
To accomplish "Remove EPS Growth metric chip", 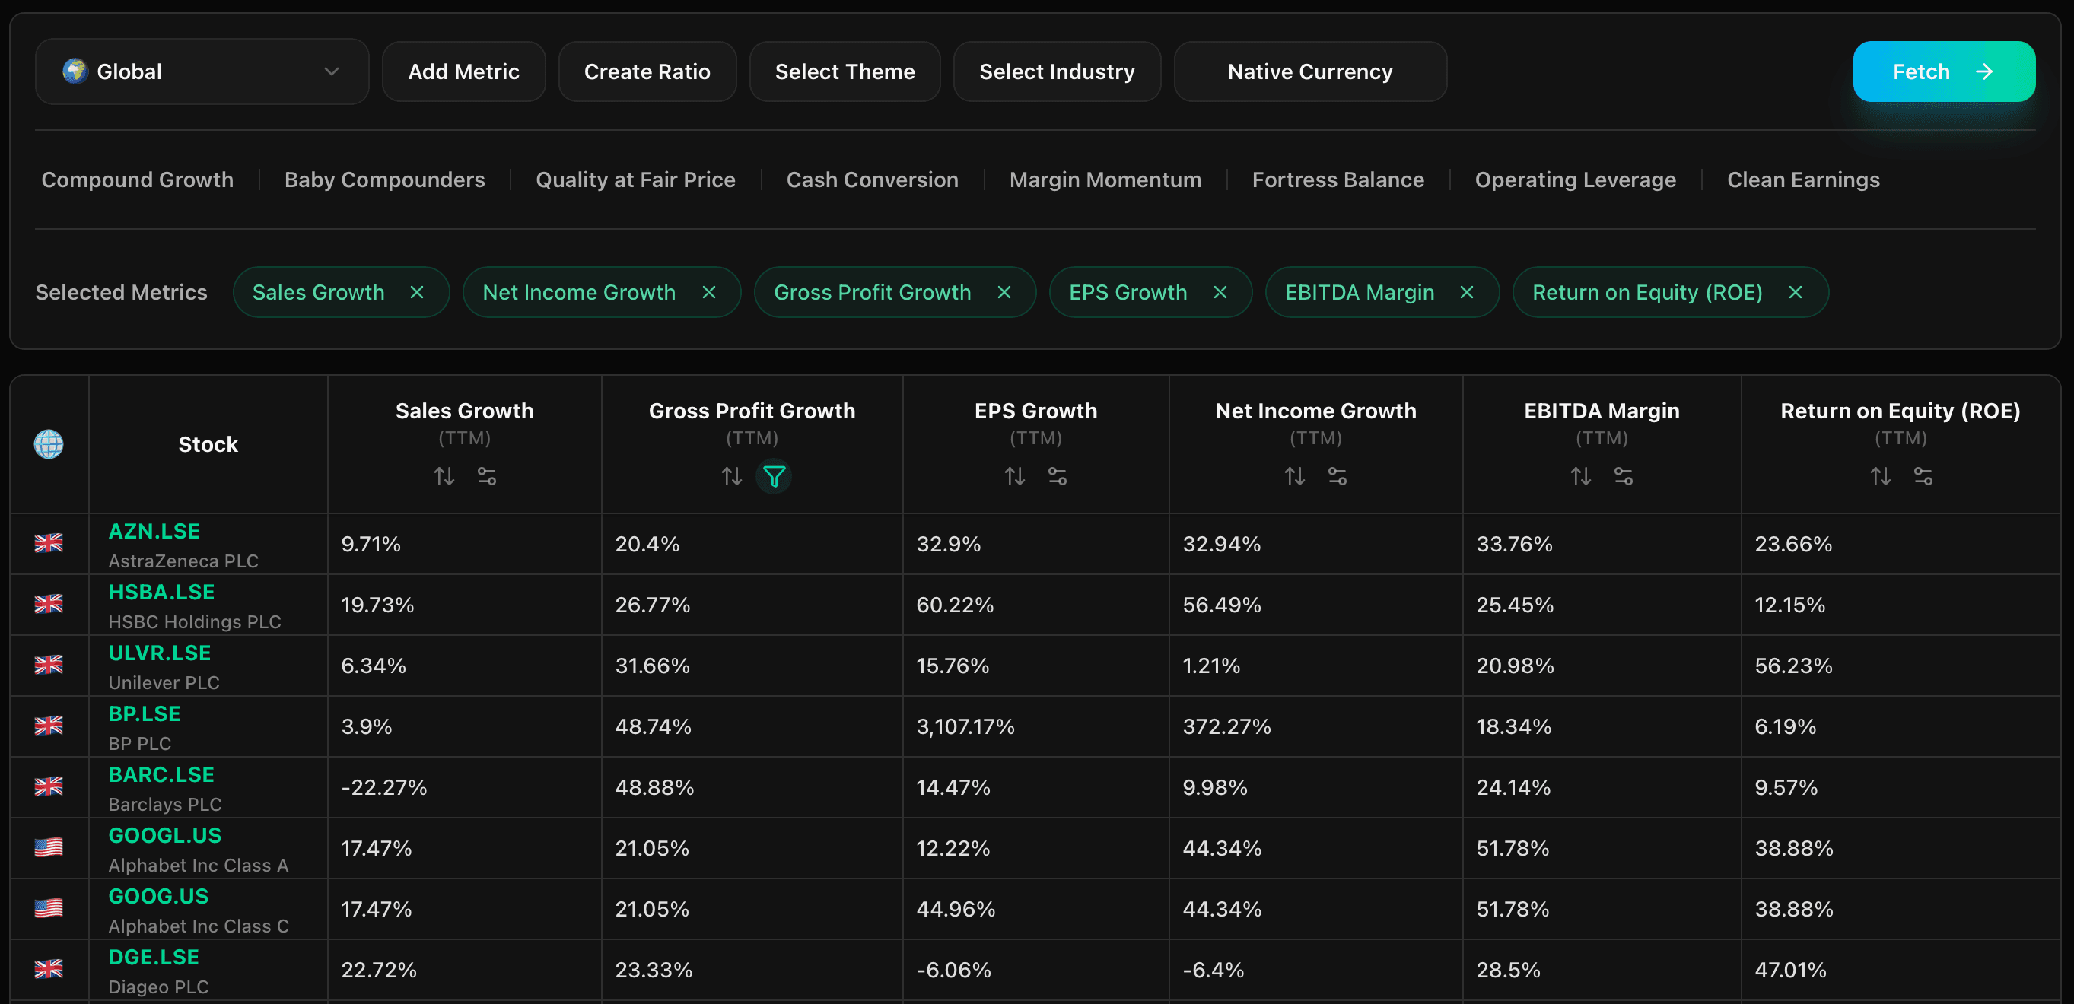I will [1220, 292].
